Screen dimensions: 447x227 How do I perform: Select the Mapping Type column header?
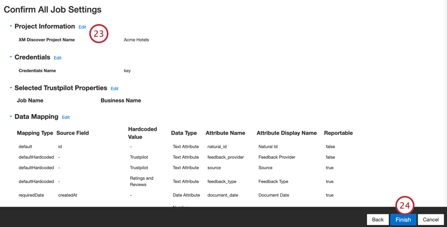[x=35, y=133]
